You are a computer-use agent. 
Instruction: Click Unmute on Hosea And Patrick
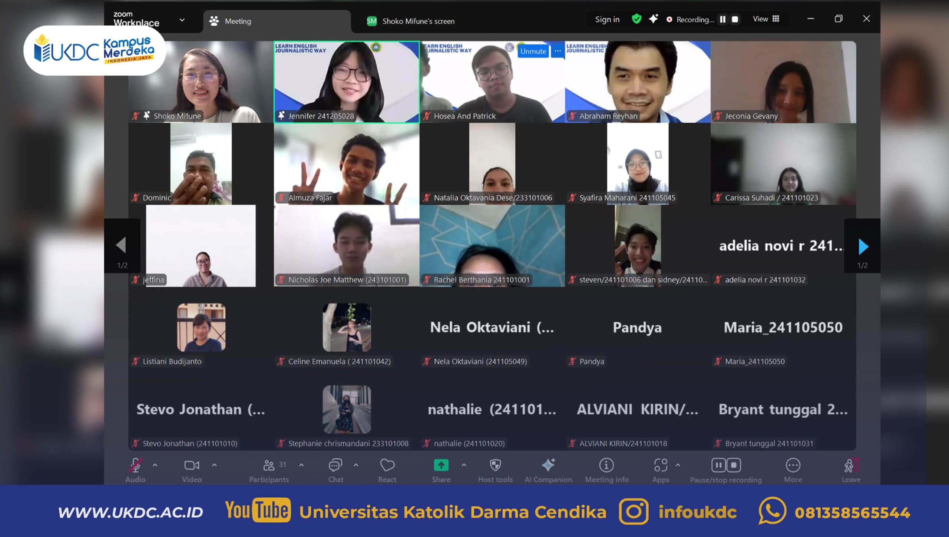(x=533, y=52)
